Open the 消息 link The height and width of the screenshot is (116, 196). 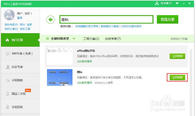29,24
